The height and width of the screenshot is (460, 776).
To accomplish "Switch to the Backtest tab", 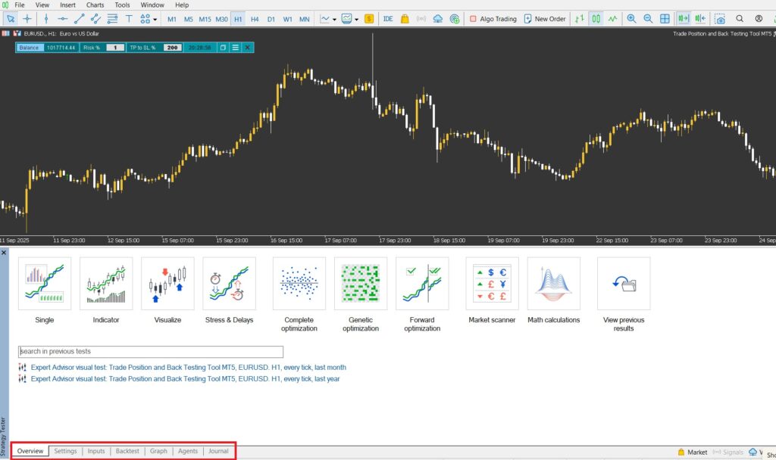I will pyautogui.click(x=127, y=451).
